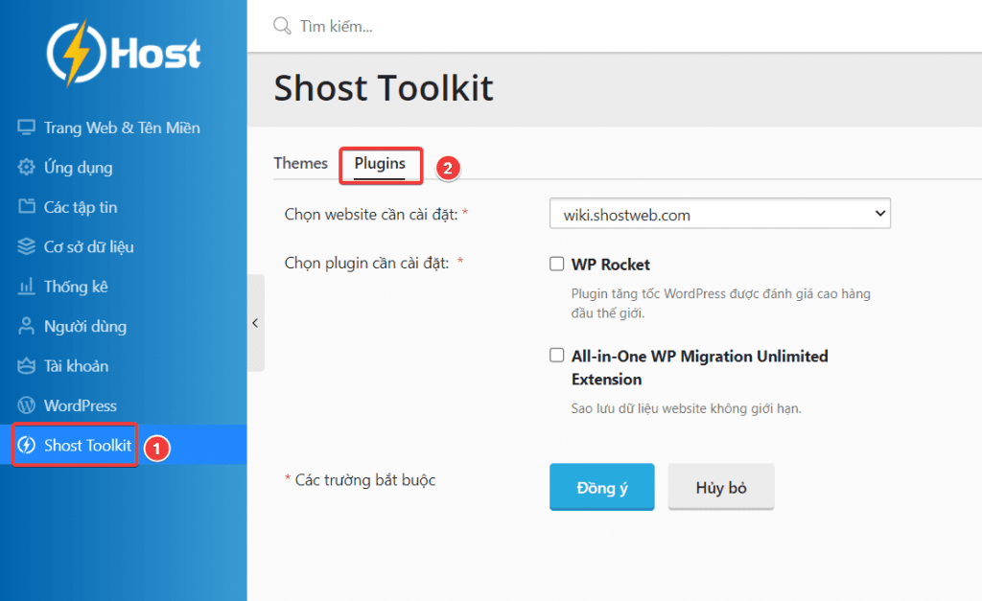Click the database stack icon for Cơ sở dữ liệu
Image resolution: width=982 pixels, height=601 pixels.
coord(26,247)
